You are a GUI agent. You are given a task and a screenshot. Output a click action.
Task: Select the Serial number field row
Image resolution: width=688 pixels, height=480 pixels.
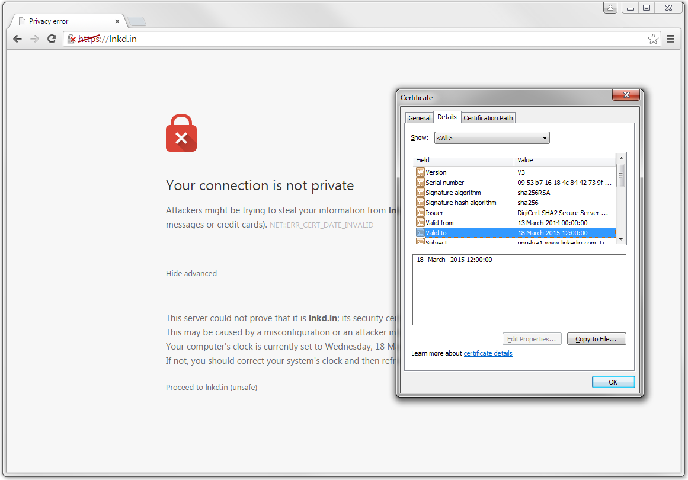(x=516, y=183)
